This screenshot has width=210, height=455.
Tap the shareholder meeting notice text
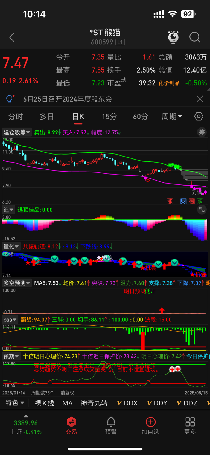[68, 99]
